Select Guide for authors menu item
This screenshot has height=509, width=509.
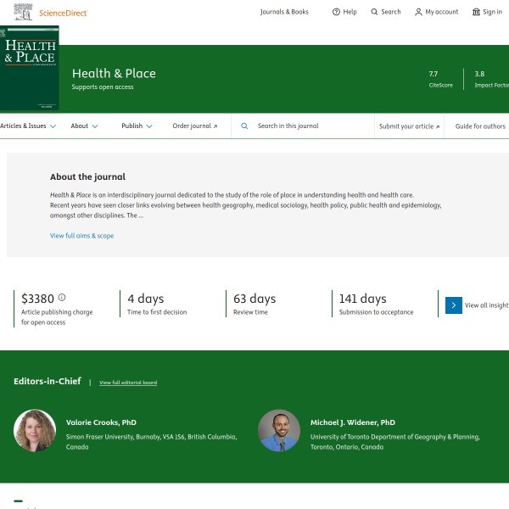pos(480,126)
